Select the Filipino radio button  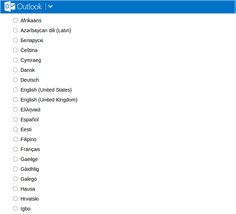tap(15, 139)
